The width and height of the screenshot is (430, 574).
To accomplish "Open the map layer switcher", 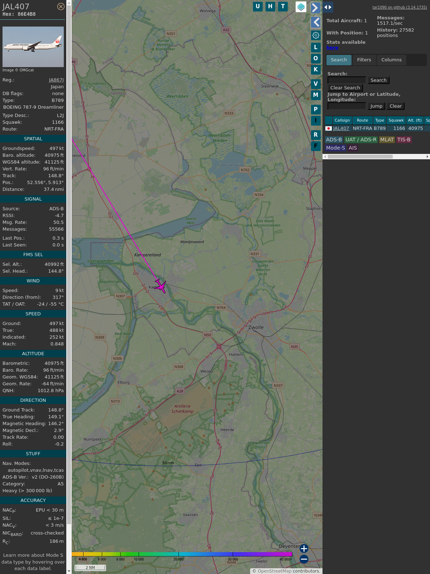I will click(301, 7).
